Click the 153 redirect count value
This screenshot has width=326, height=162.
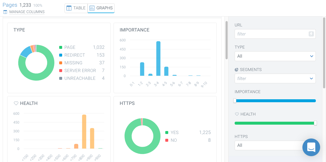click(x=100, y=55)
